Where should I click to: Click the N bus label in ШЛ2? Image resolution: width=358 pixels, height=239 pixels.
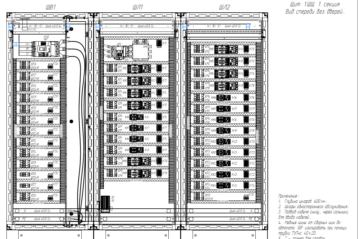click(251, 211)
